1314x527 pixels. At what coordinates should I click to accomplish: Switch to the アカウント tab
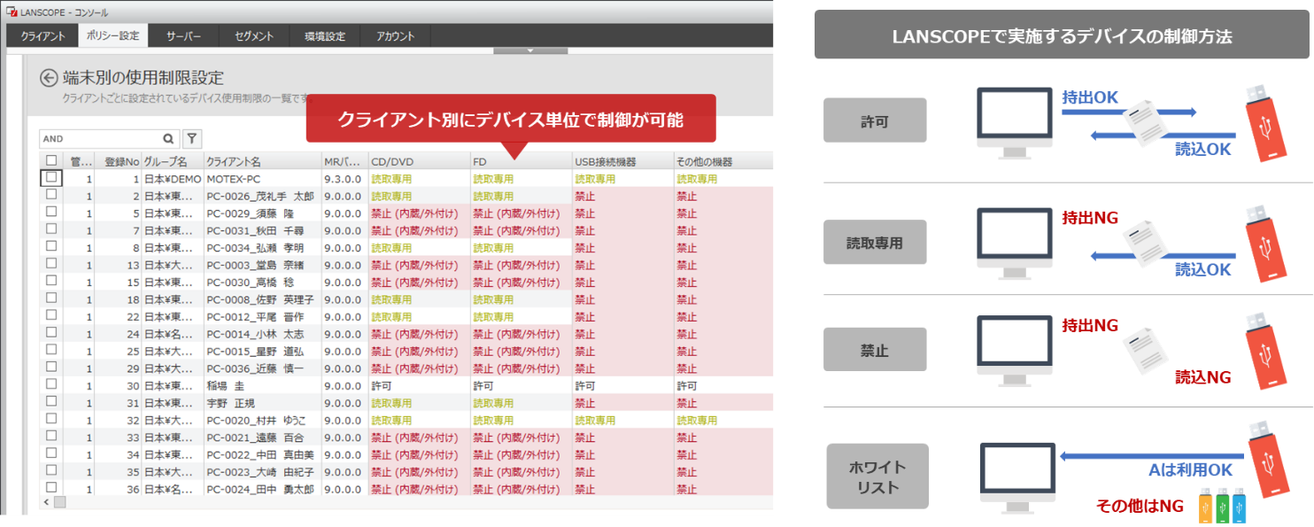pyautogui.click(x=395, y=36)
